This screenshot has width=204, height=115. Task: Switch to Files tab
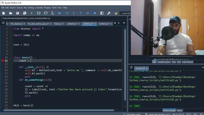coord(179,62)
